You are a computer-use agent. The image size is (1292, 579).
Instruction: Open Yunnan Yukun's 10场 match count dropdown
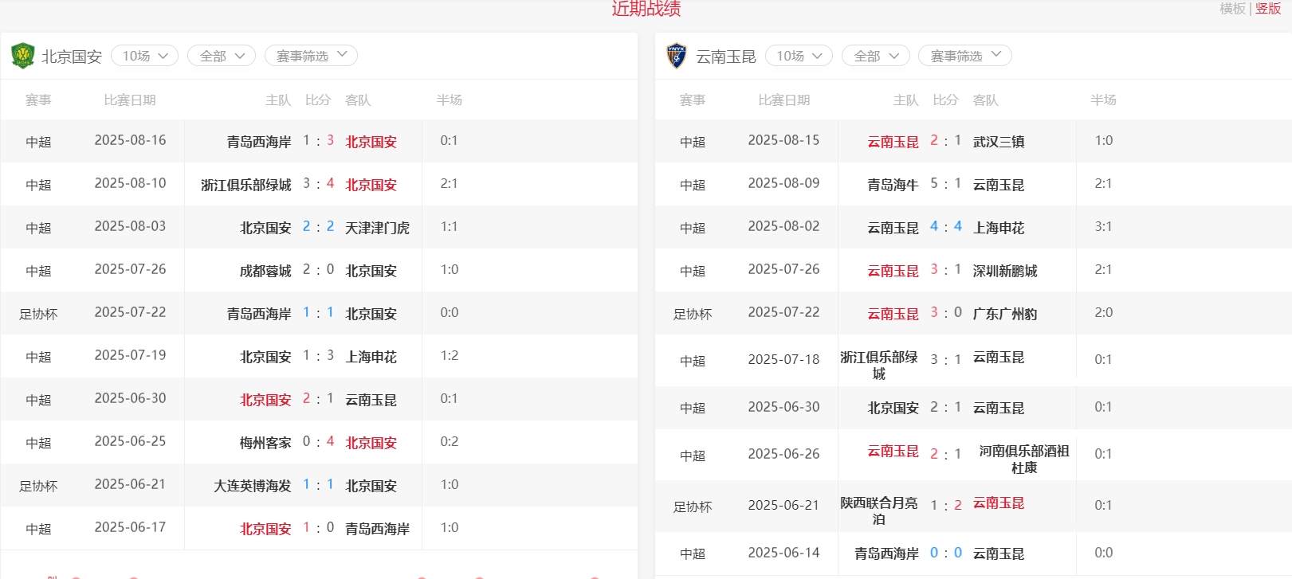tap(799, 56)
